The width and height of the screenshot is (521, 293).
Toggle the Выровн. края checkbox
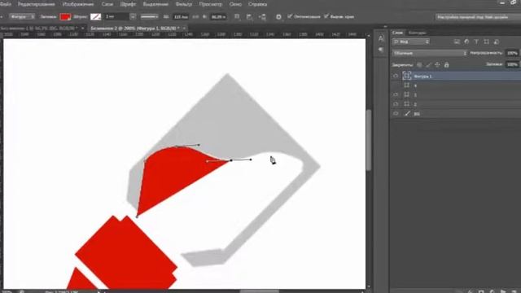[x=326, y=16]
